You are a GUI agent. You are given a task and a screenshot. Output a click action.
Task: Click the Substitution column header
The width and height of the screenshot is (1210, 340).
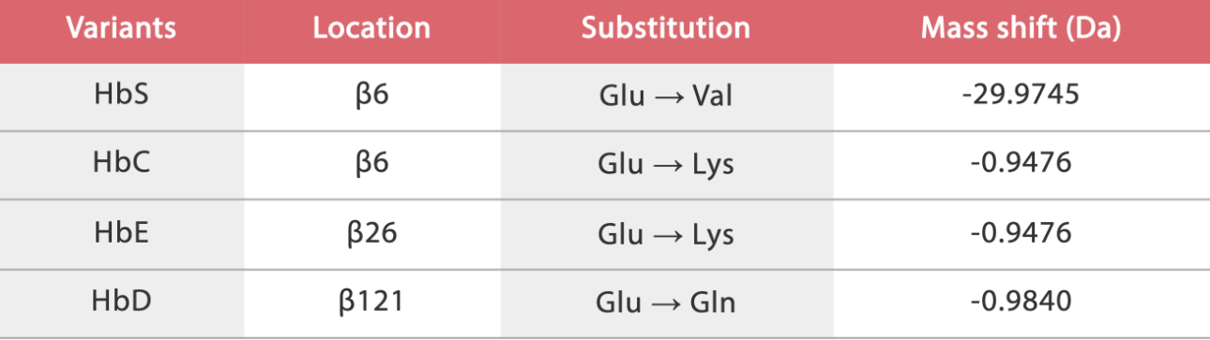tap(666, 28)
